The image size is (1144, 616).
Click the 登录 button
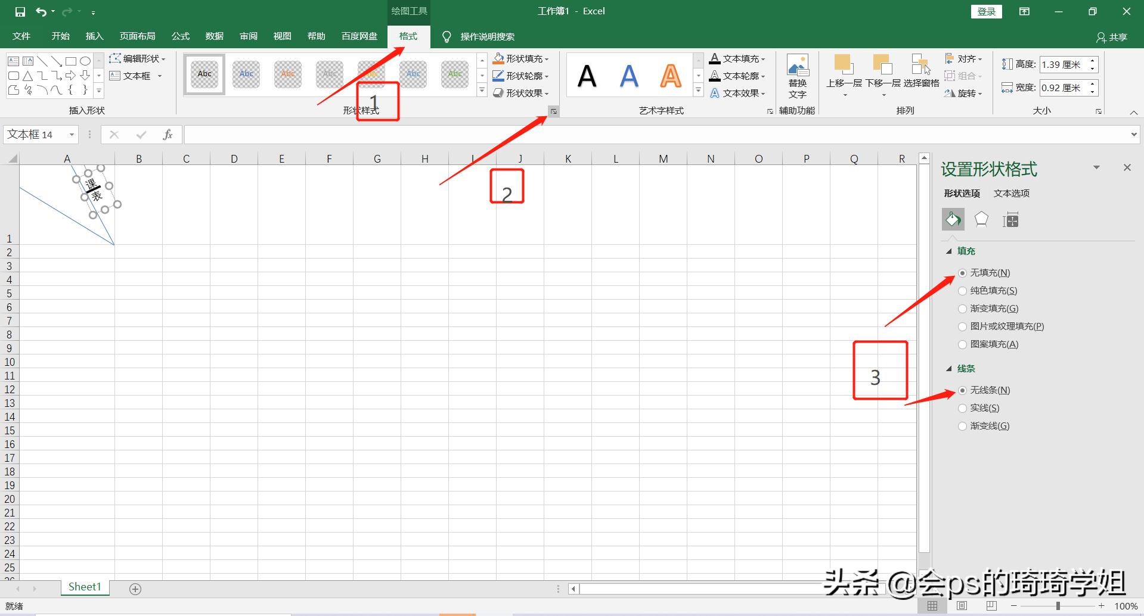tap(986, 11)
